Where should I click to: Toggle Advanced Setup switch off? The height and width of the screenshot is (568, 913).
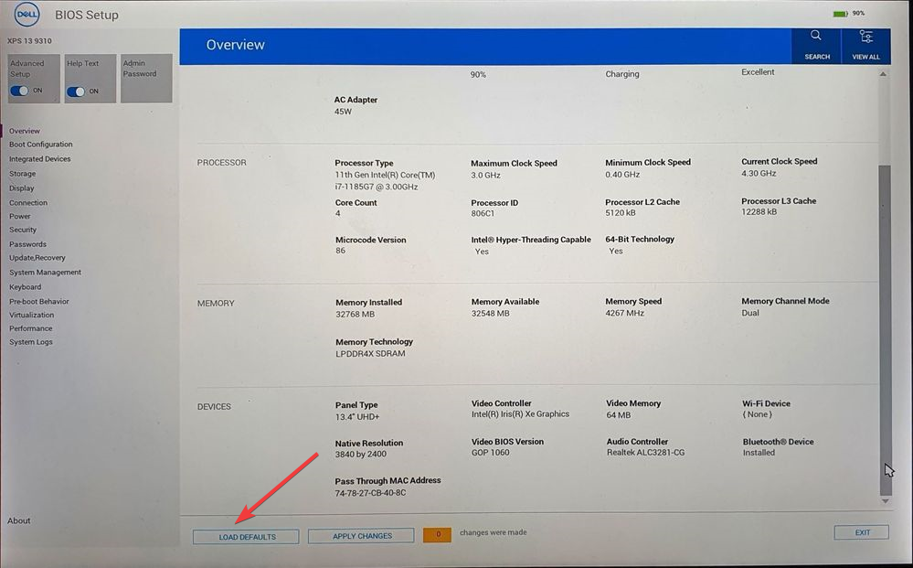pyautogui.click(x=19, y=91)
